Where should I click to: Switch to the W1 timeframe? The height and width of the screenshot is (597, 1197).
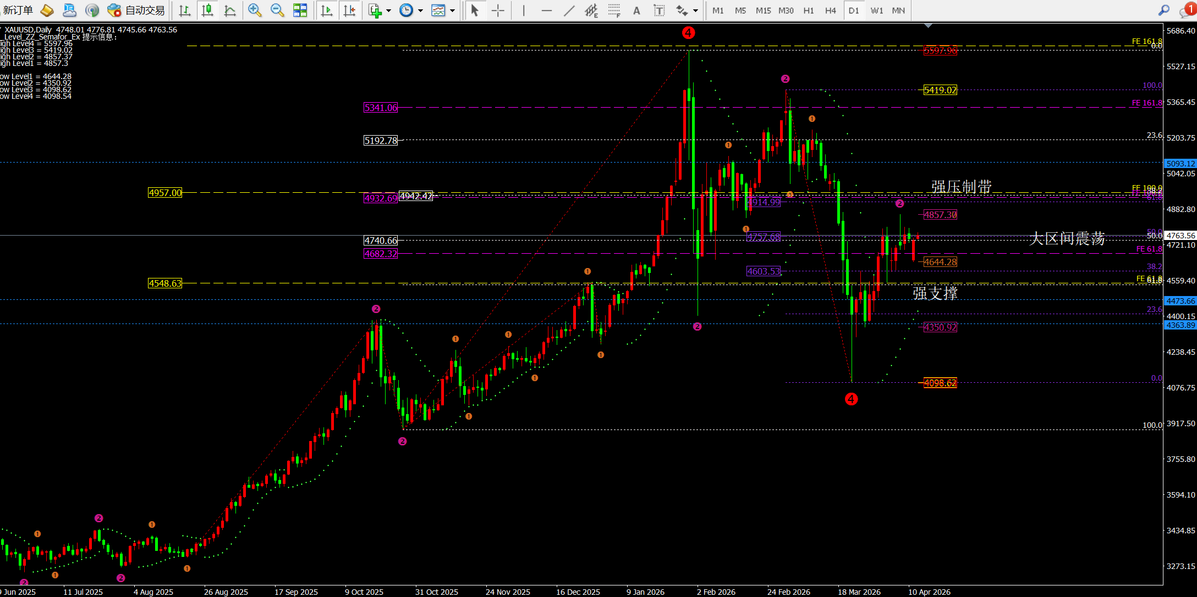pos(877,10)
